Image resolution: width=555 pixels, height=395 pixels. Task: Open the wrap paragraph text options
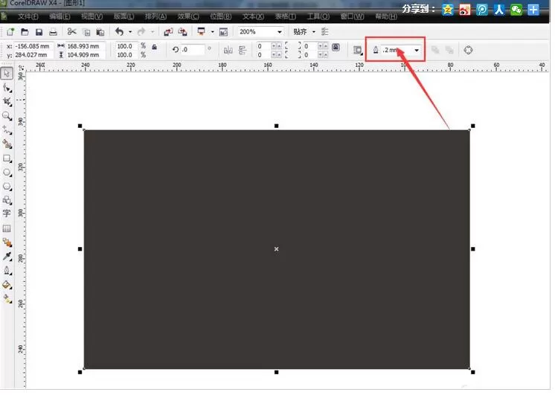[358, 51]
